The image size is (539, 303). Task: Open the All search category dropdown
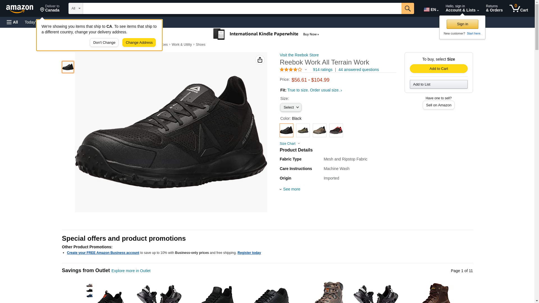coord(76,8)
